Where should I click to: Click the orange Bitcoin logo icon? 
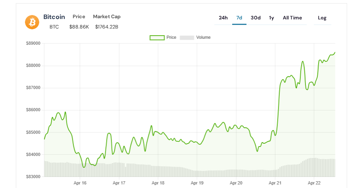[32, 22]
